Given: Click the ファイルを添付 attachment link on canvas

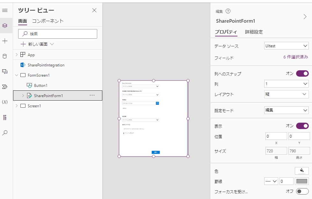Looking at the screenshot, I should (129, 133).
